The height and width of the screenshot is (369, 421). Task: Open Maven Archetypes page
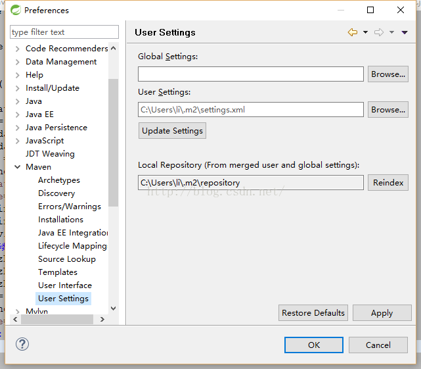[59, 180]
